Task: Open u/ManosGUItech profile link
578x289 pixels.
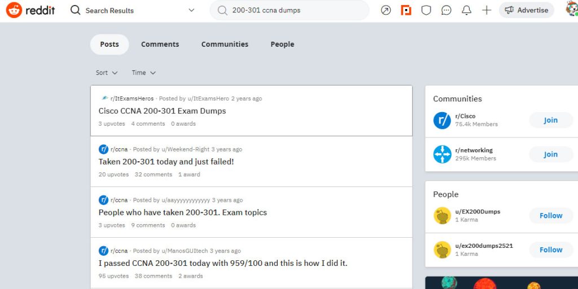Action: pos(185,251)
